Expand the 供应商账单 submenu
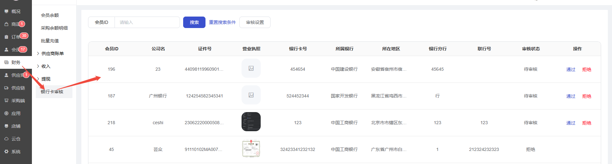The image size is (612, 164). click(x=38, y=53)
